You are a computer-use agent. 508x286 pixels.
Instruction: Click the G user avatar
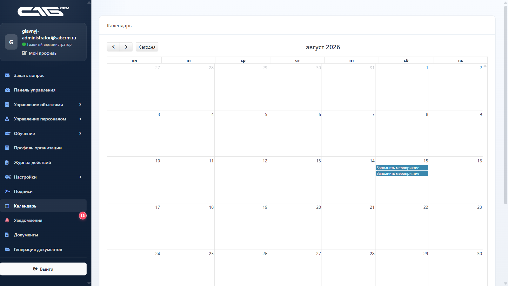(x=11, y=42)
